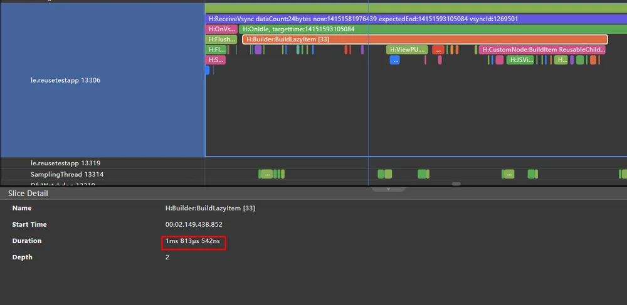Click the blue ellipsis slice under H:ViewPU
627x305 pixels.
pyautogui.click(x=394, y=60)
